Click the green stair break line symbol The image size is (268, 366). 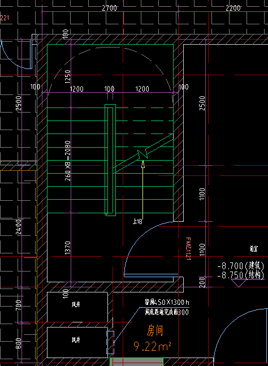(143, 154)
